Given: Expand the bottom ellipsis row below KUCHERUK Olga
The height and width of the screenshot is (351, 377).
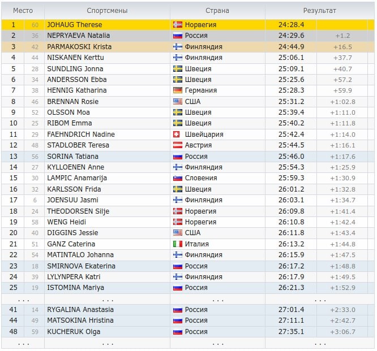Looking at the screenshot, I should tap(187, 344).
